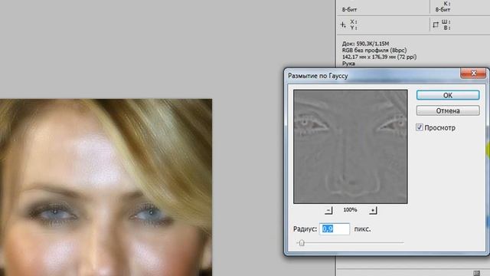Screen dimensions: 490x276
Task: Click the Размытие по Гауссу title bar
Action: coord(372,76)
